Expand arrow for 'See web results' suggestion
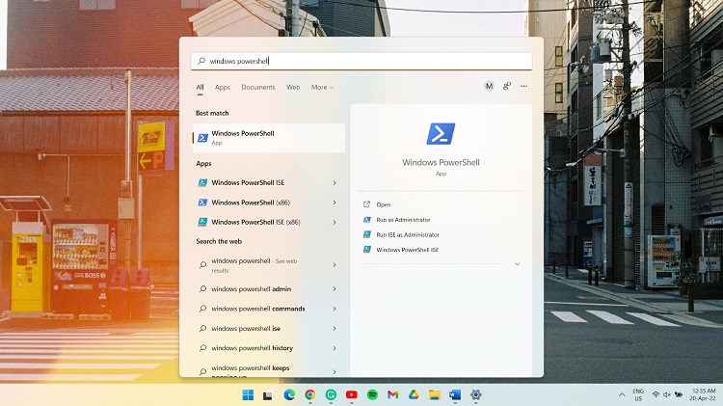 (335, 265)
